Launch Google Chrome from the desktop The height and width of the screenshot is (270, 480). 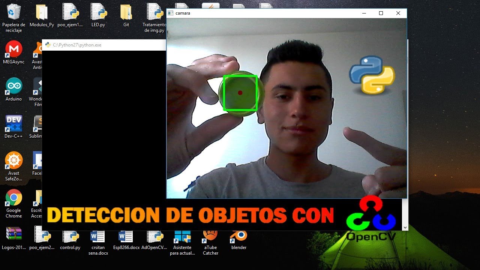coord(14,198)
